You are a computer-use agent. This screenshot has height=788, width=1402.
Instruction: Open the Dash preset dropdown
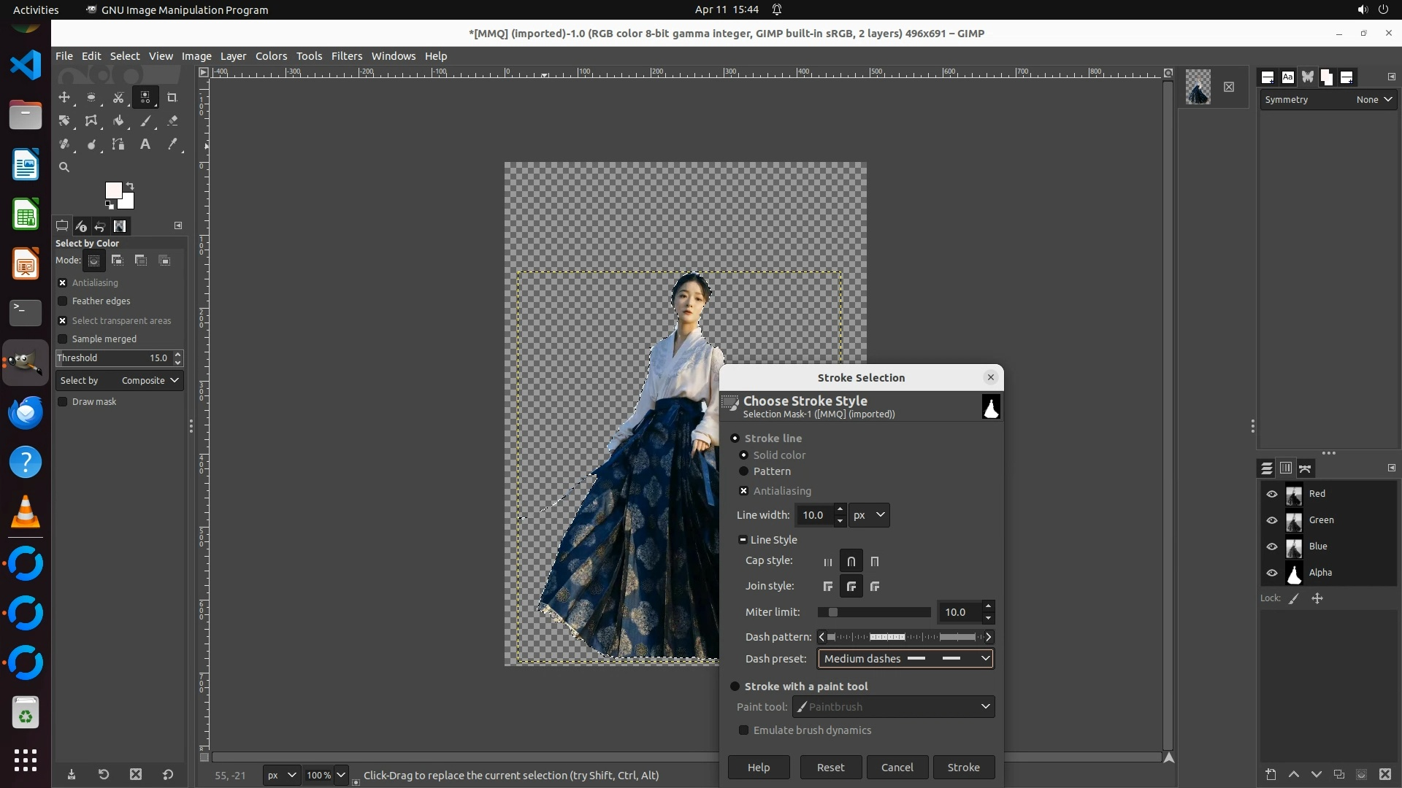pyautogui.click(x=905, y=659)
